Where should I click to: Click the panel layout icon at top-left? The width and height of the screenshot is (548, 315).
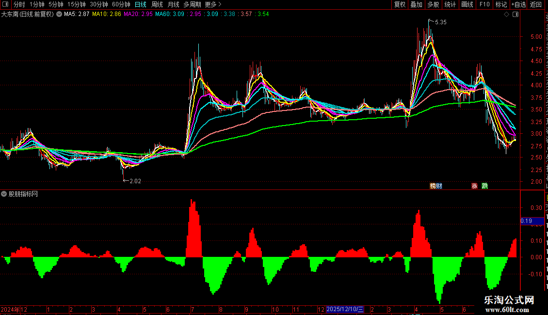click(x=5, y=4)
